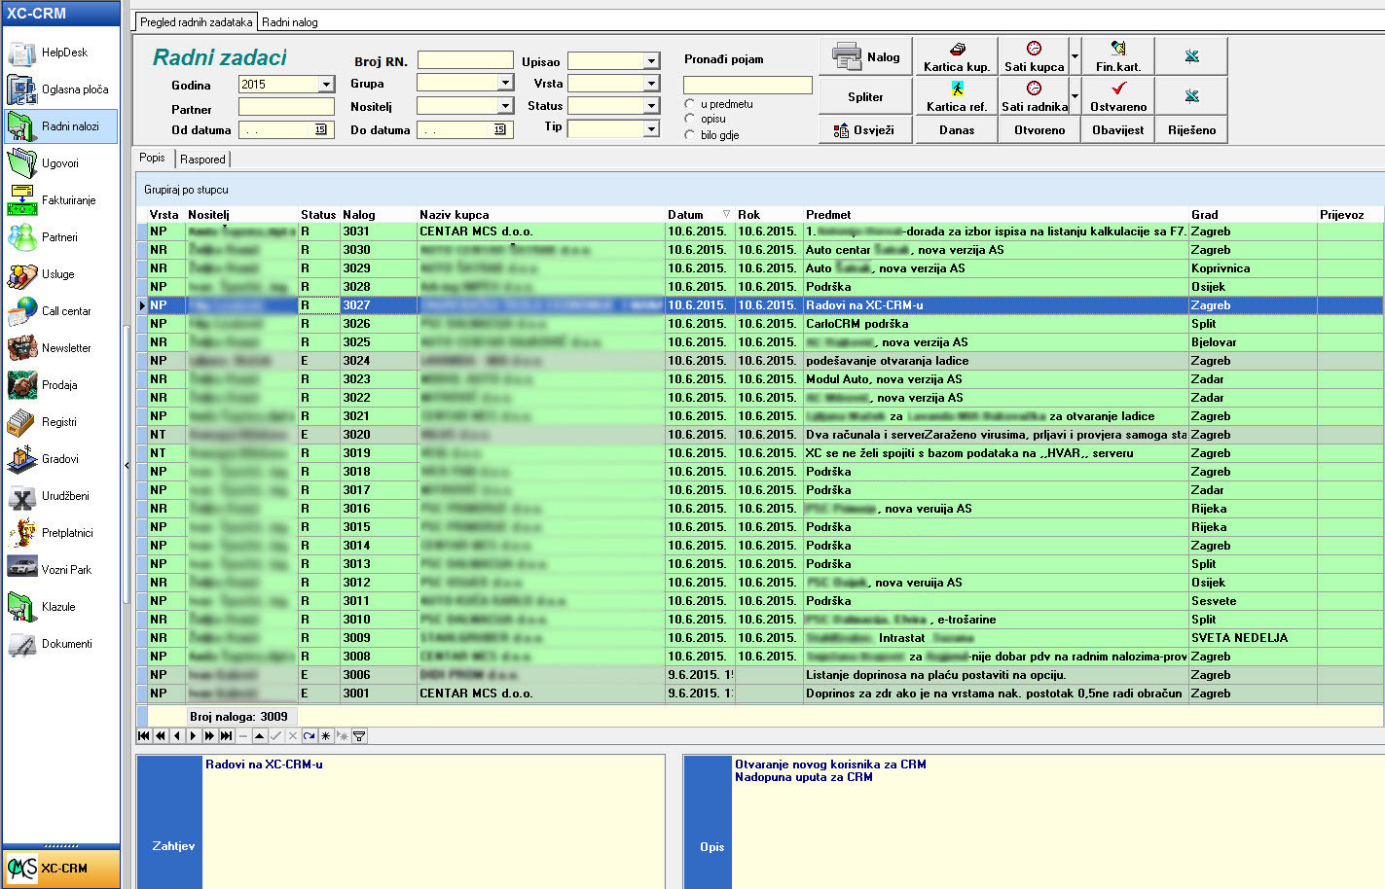Open Kartica kup. button
This screenshot has height=889, width=1385.
pos(957,56)
